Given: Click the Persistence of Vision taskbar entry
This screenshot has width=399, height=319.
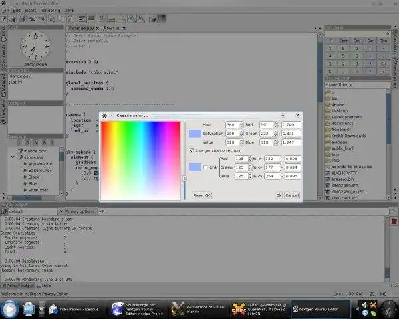Looking at the screenshot, I should click(x=198, y=309).
